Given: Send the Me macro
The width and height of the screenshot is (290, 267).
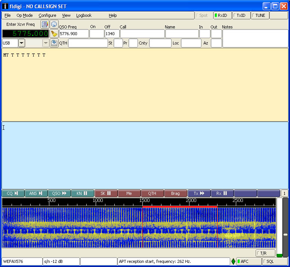Looking at the screenshot, I should 129,193.
